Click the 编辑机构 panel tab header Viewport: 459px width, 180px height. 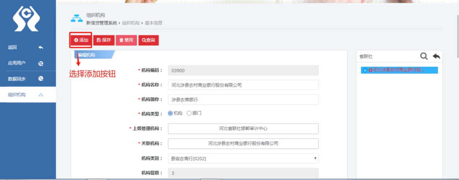(94, 55)
